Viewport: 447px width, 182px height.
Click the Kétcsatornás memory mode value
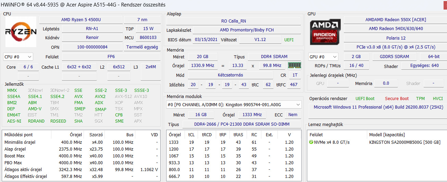click(x=230, y=75)
